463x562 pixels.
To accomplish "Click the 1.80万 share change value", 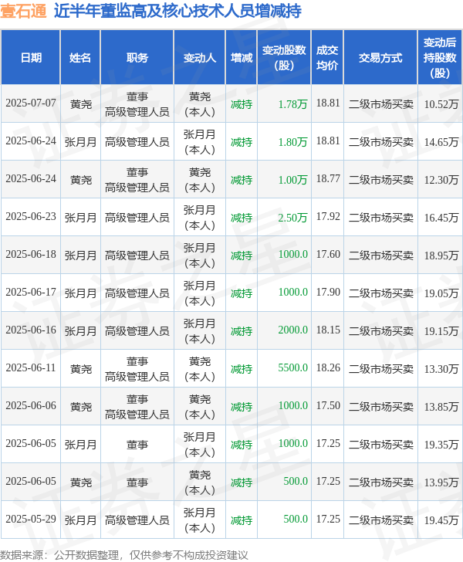I will click(292, 142).
